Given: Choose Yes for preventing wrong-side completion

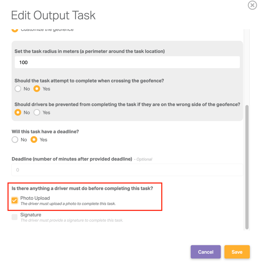Looking at the screenshot, I should [37, 113].
